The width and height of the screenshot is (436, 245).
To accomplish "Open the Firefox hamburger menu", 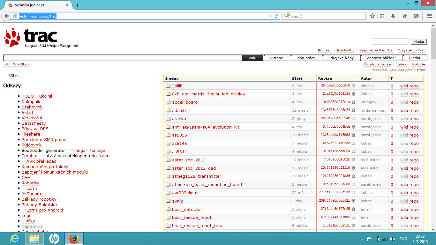I will 429,16.
